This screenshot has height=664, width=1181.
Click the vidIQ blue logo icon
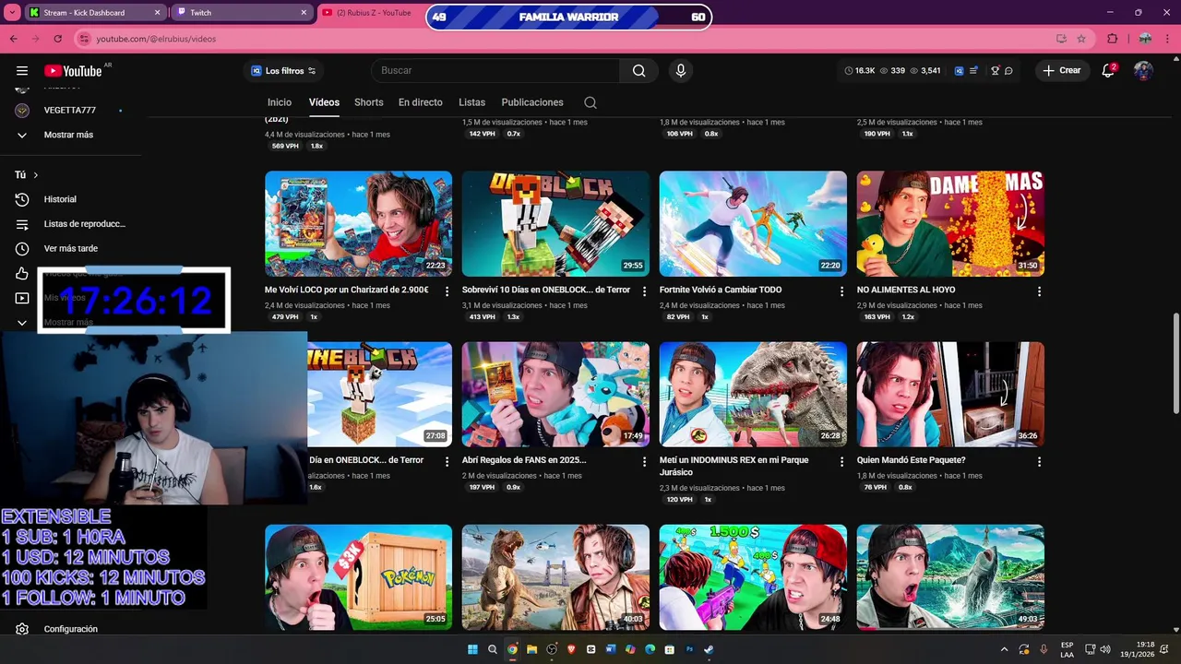(x=959, y=71)
